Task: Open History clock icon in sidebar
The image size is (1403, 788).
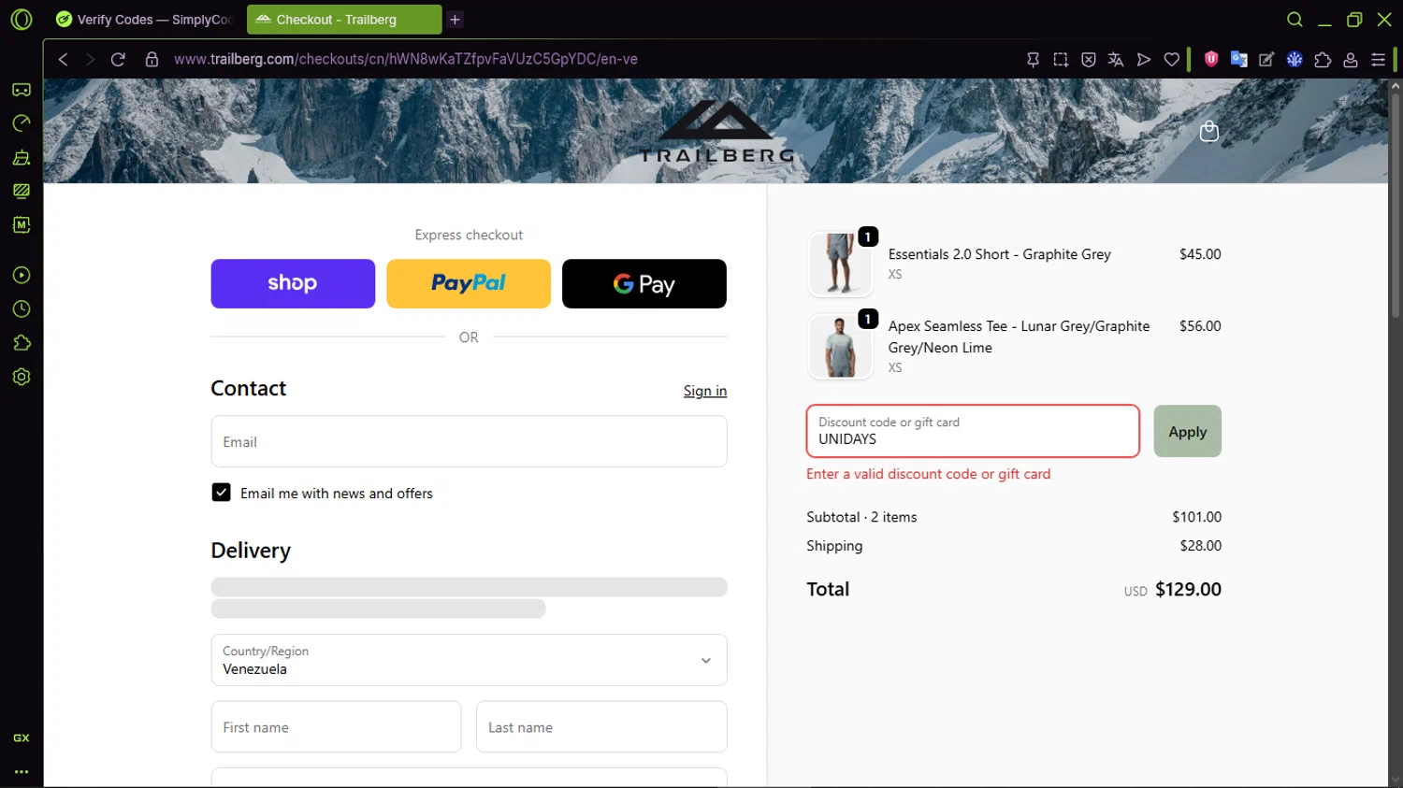Action: 21,308
